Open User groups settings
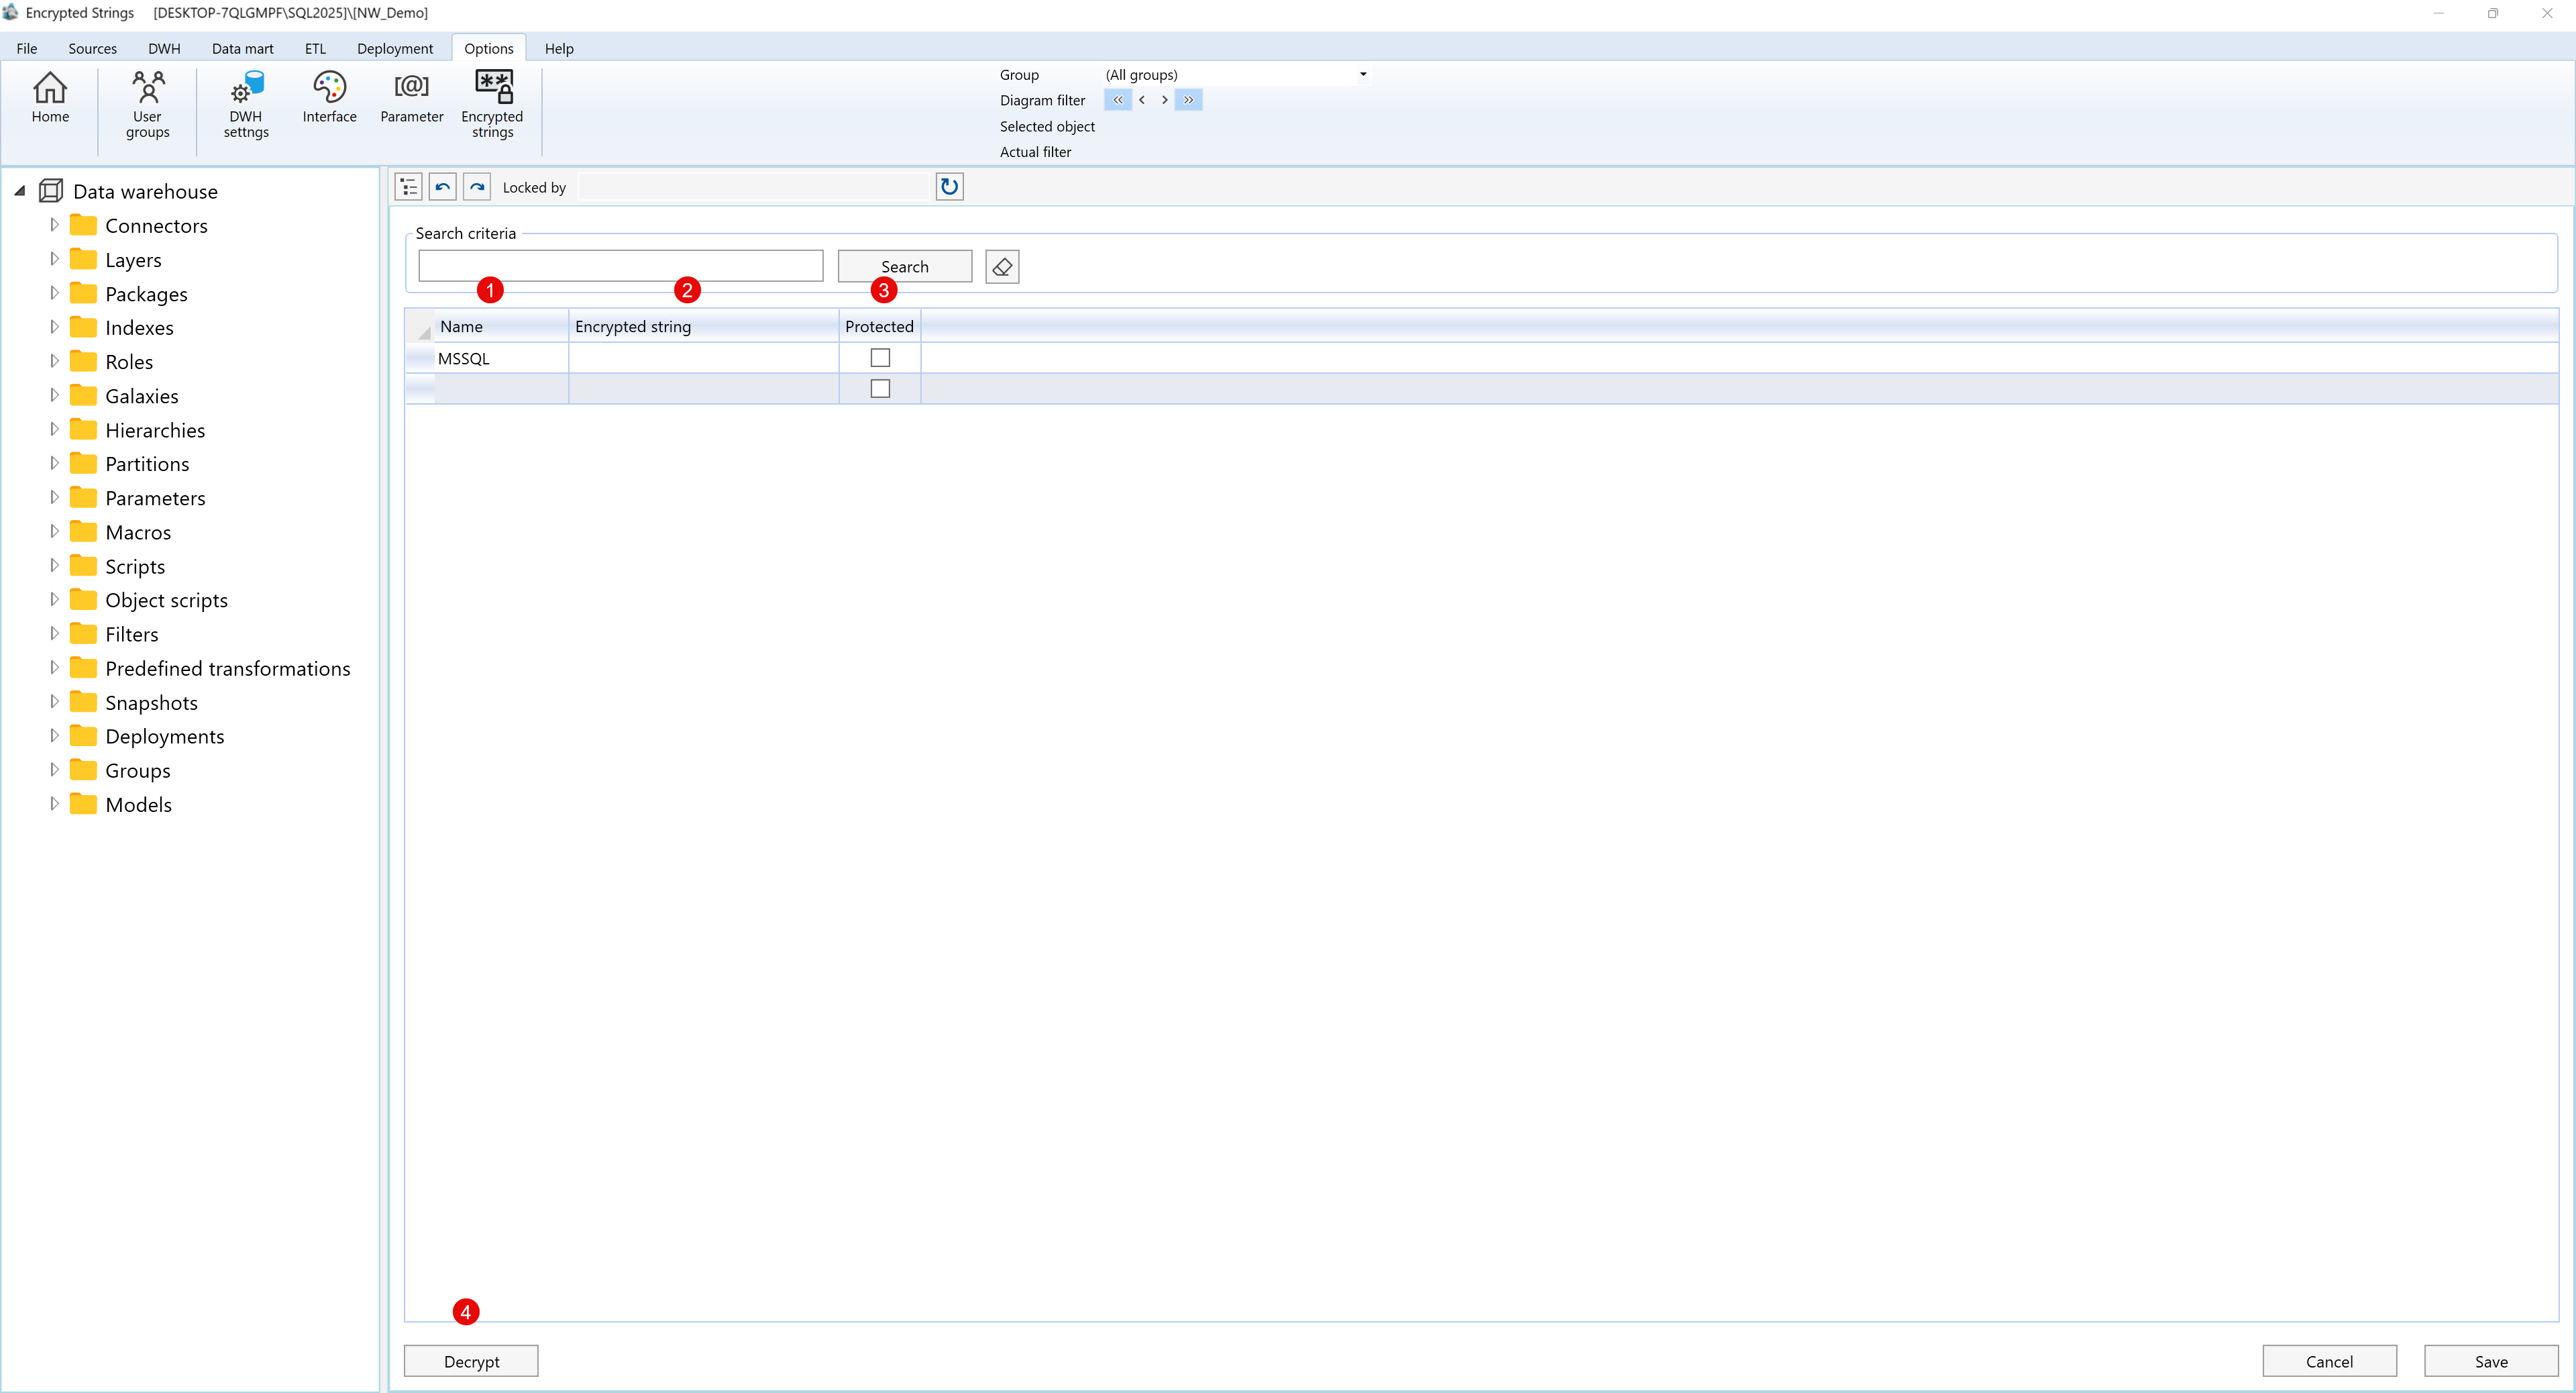 click(148, 103)
